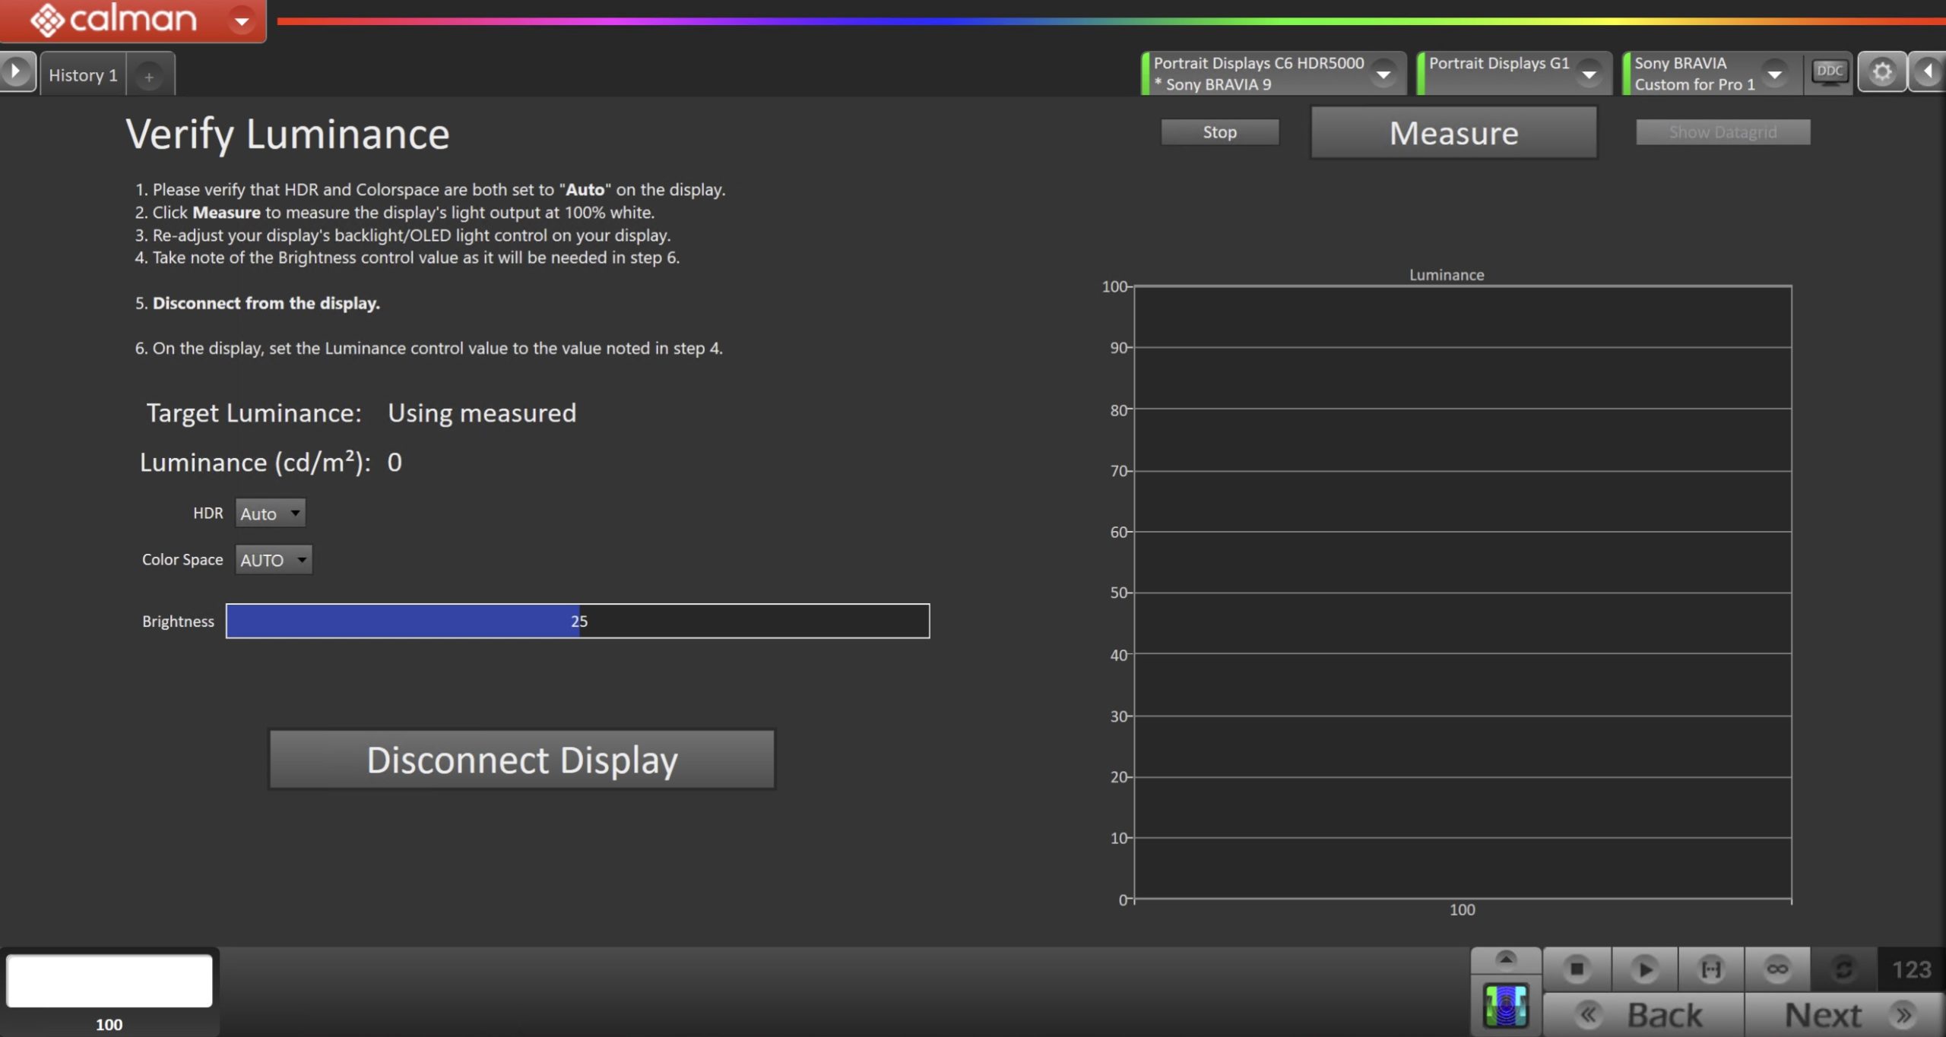1946x1037 pixels.
Task: Expand the up-arrow above pattern icon
Action: (1505, 959)
